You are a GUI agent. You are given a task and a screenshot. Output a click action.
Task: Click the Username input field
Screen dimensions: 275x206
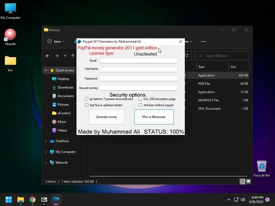[139, 69]
